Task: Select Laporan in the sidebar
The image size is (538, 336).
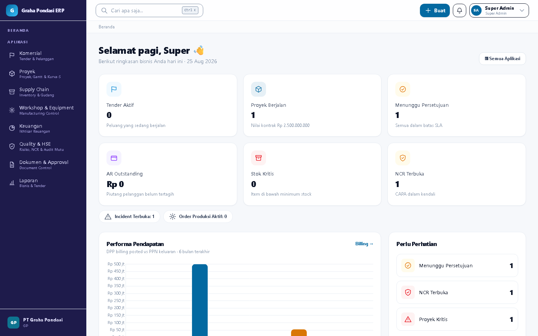Action: 43,183
